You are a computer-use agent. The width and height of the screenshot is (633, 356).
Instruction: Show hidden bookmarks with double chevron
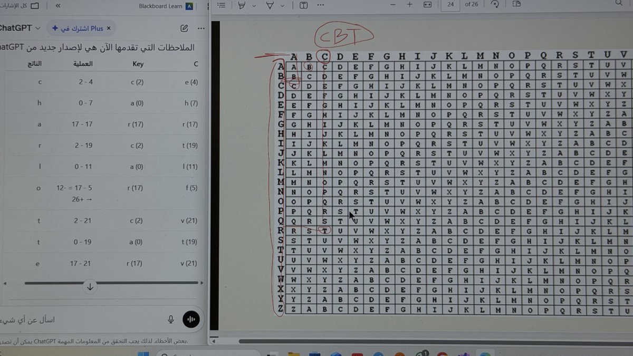tap(57, 6)
